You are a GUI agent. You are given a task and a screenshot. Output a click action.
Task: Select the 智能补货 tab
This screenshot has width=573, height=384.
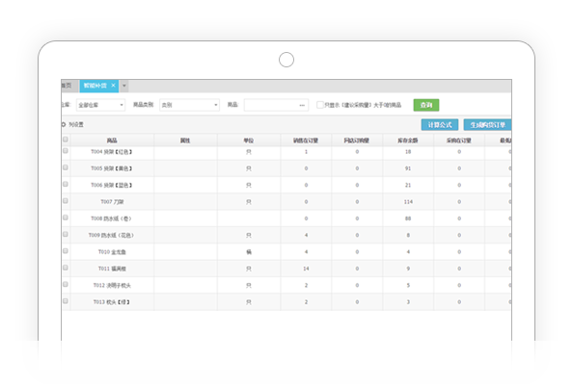pos(95,86)
